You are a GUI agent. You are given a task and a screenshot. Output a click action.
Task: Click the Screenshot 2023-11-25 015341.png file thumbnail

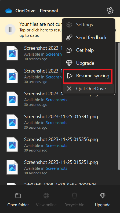(12, 122)
